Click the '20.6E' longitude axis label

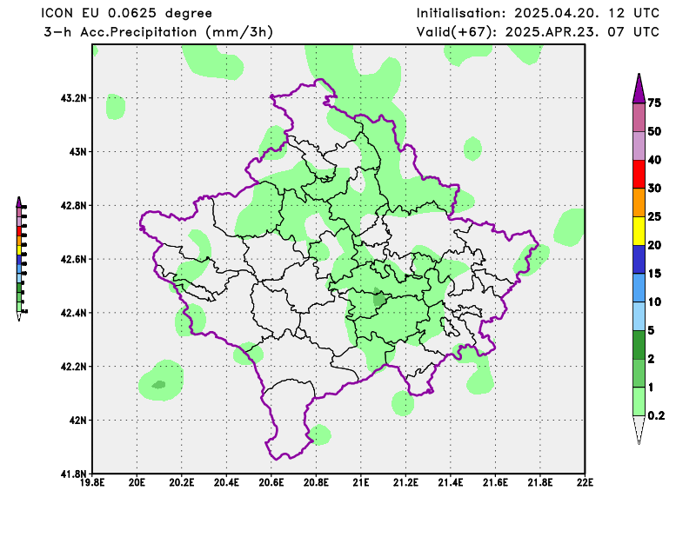pyautogui.click(x=271, y=482)
